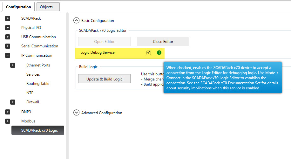291x159 pixels.
Task: Click the green info icon beside Logic Debug Service
Action: (x=159, y=52)
